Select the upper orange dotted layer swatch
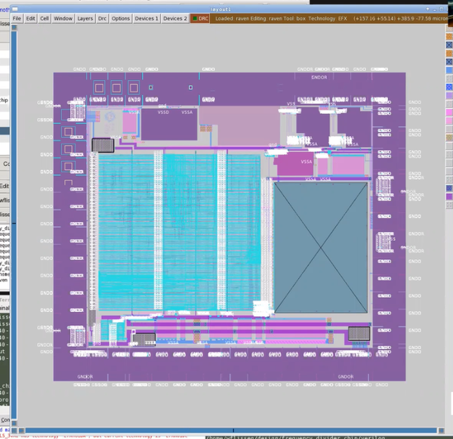453x439 pixels. point(449,37)
